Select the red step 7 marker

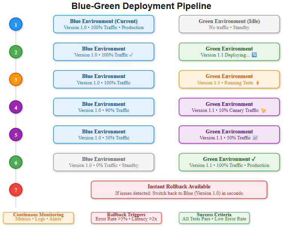coord(16,190)
